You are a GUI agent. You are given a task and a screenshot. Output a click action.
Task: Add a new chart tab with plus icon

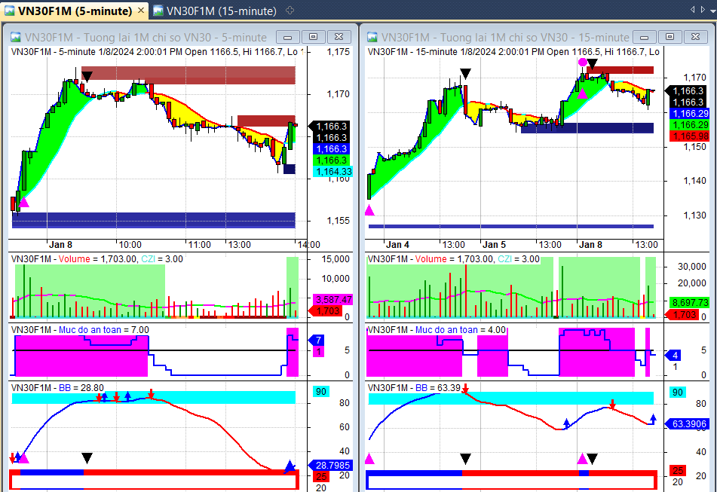tap(290, 10)
